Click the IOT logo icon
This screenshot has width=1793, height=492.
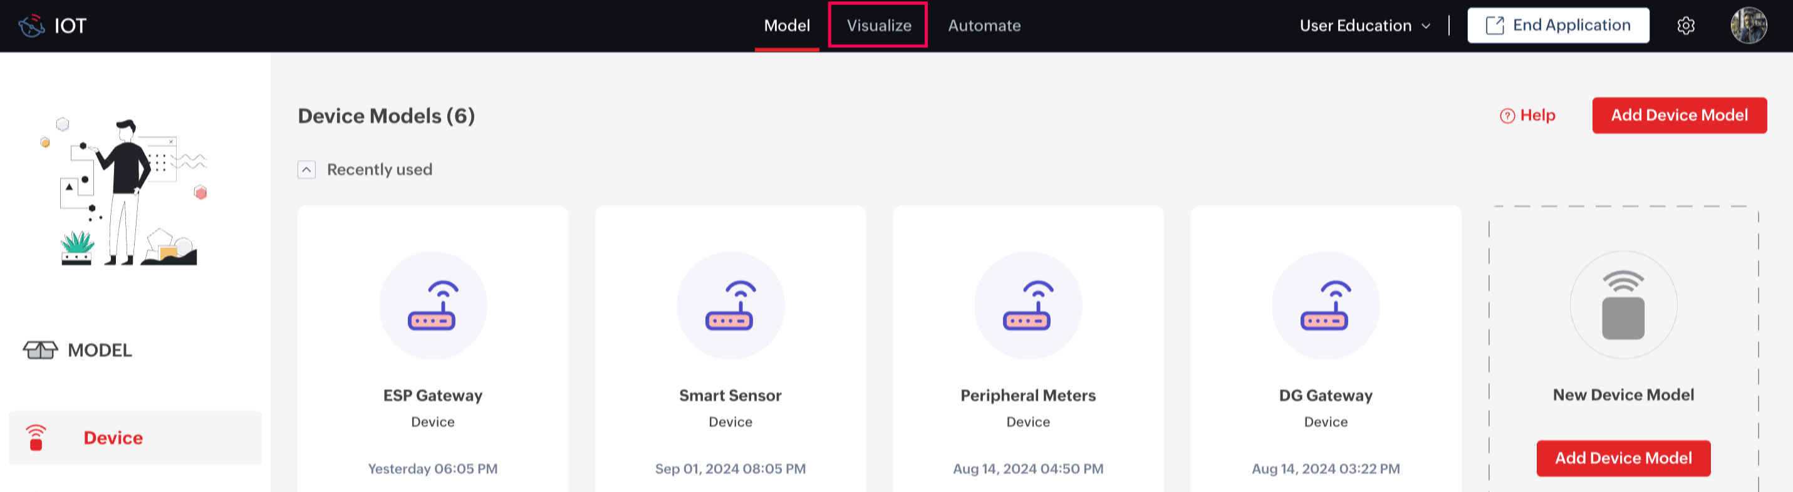tap(31, 26)
